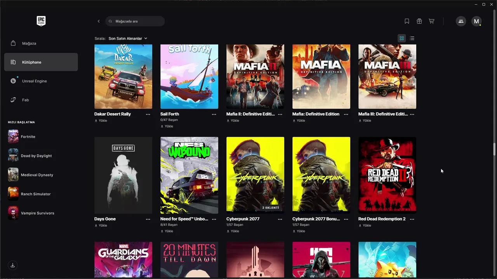The height and width of the screenshot is (279, 497).
Task: Open options menu for Need for Speed Unbound
Action: point(214,219)
